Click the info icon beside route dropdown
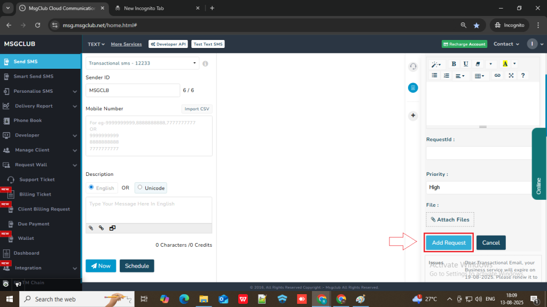The image size is (547, 307). click(205, 64)
